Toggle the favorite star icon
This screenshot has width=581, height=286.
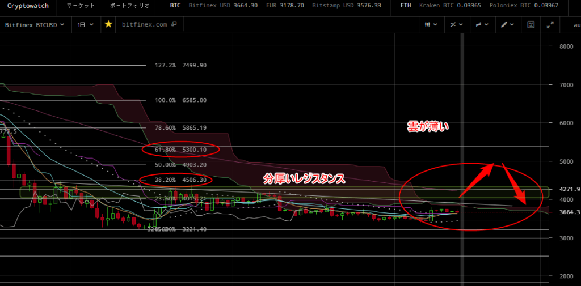click(x=108, y=24)
